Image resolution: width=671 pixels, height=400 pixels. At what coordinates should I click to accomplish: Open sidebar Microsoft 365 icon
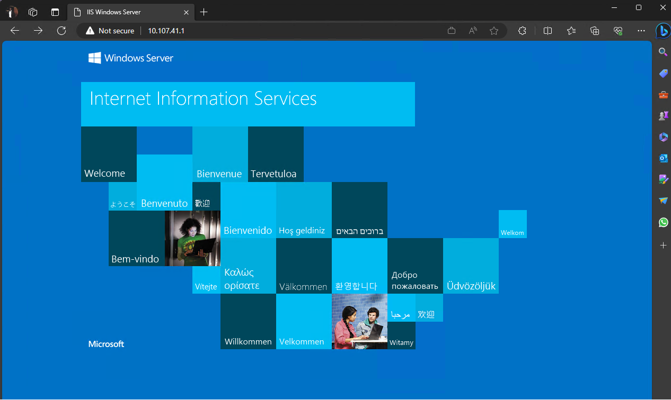click(x=663, y=137)
